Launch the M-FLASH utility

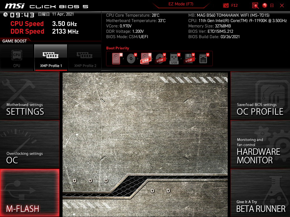(30, 193)
